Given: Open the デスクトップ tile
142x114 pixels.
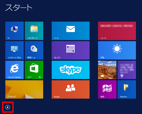Looking at the screenshot, I should coord(24,89).
